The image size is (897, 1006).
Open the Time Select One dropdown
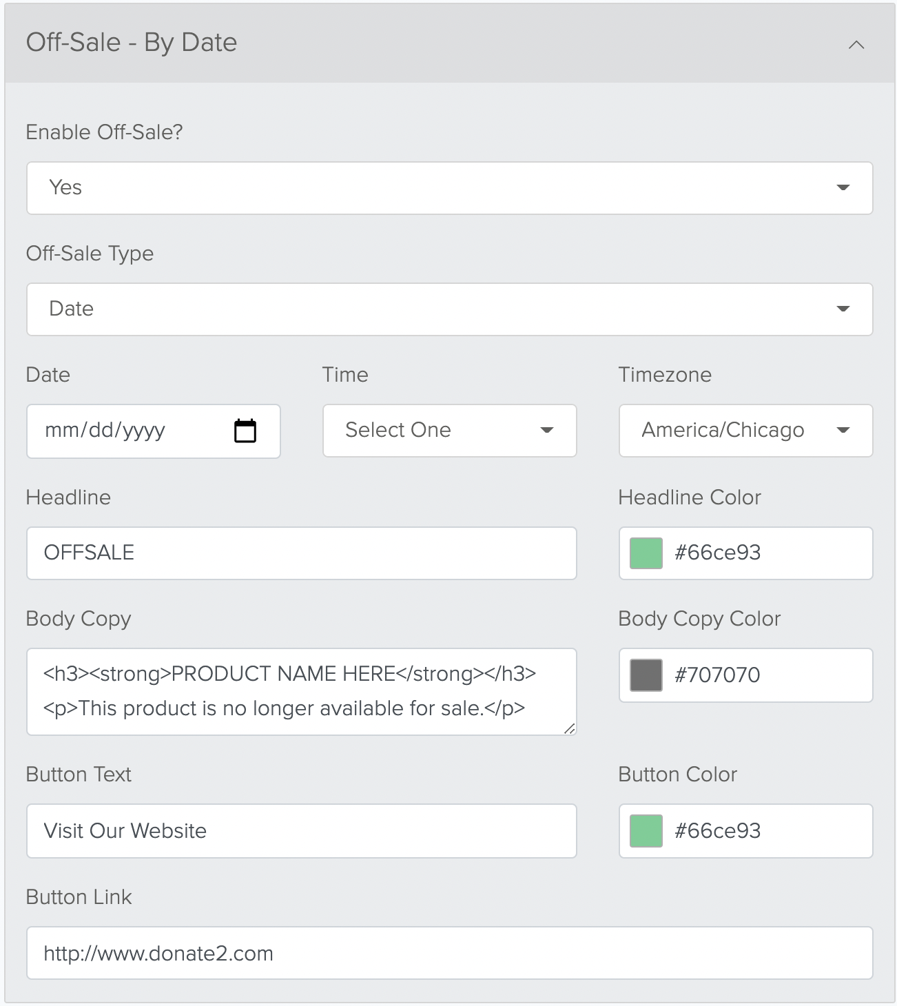(x=449, y=431)
